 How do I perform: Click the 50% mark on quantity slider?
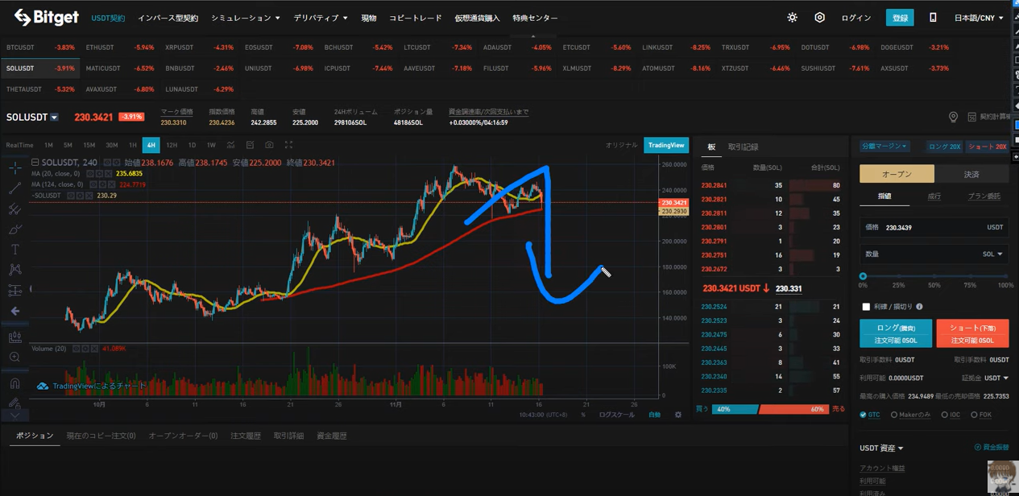click(934, 276)
